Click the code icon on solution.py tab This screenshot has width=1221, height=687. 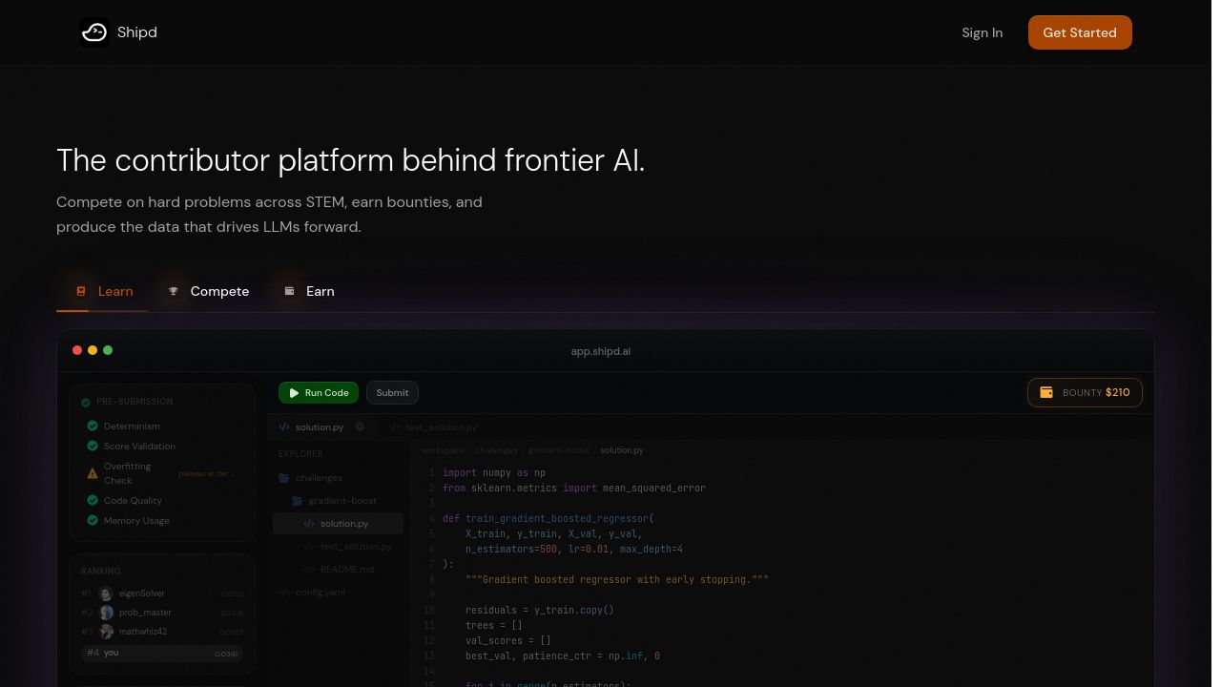coord(284,427)
